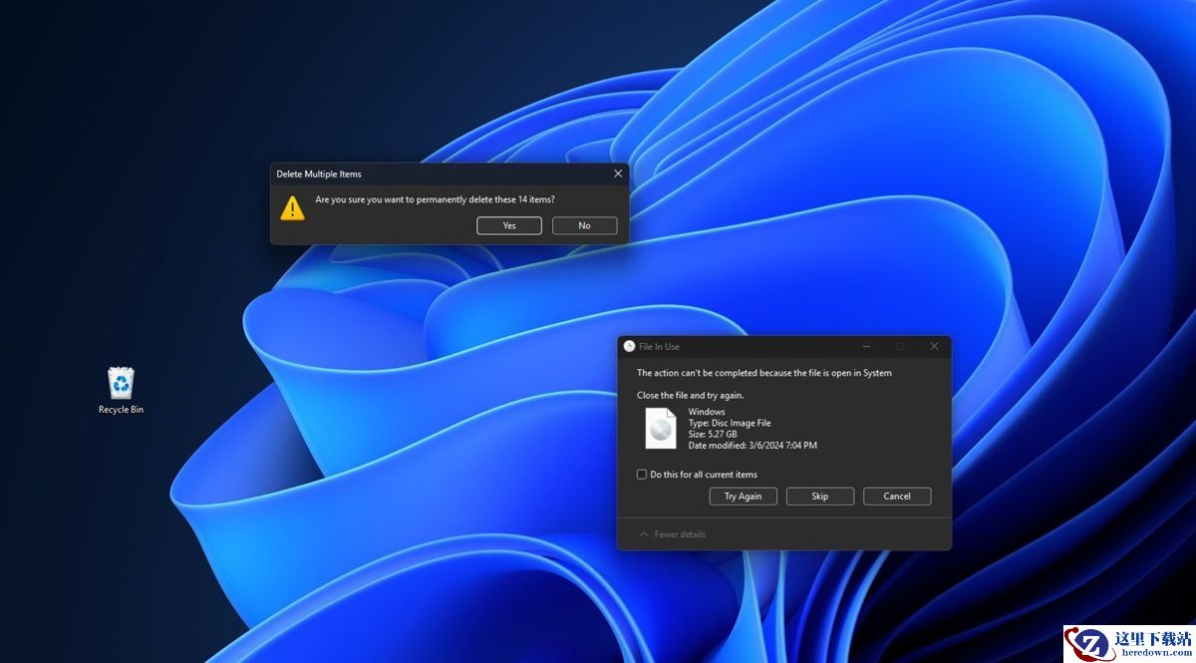Click the permanently delete 14 items message
1196x663 pixels.
(x=435, y=199)
